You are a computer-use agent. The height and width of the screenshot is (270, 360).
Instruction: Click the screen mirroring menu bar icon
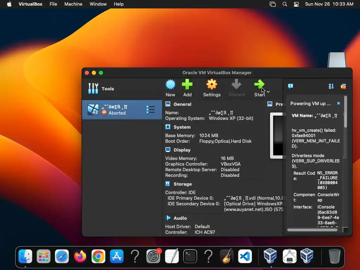272,4
